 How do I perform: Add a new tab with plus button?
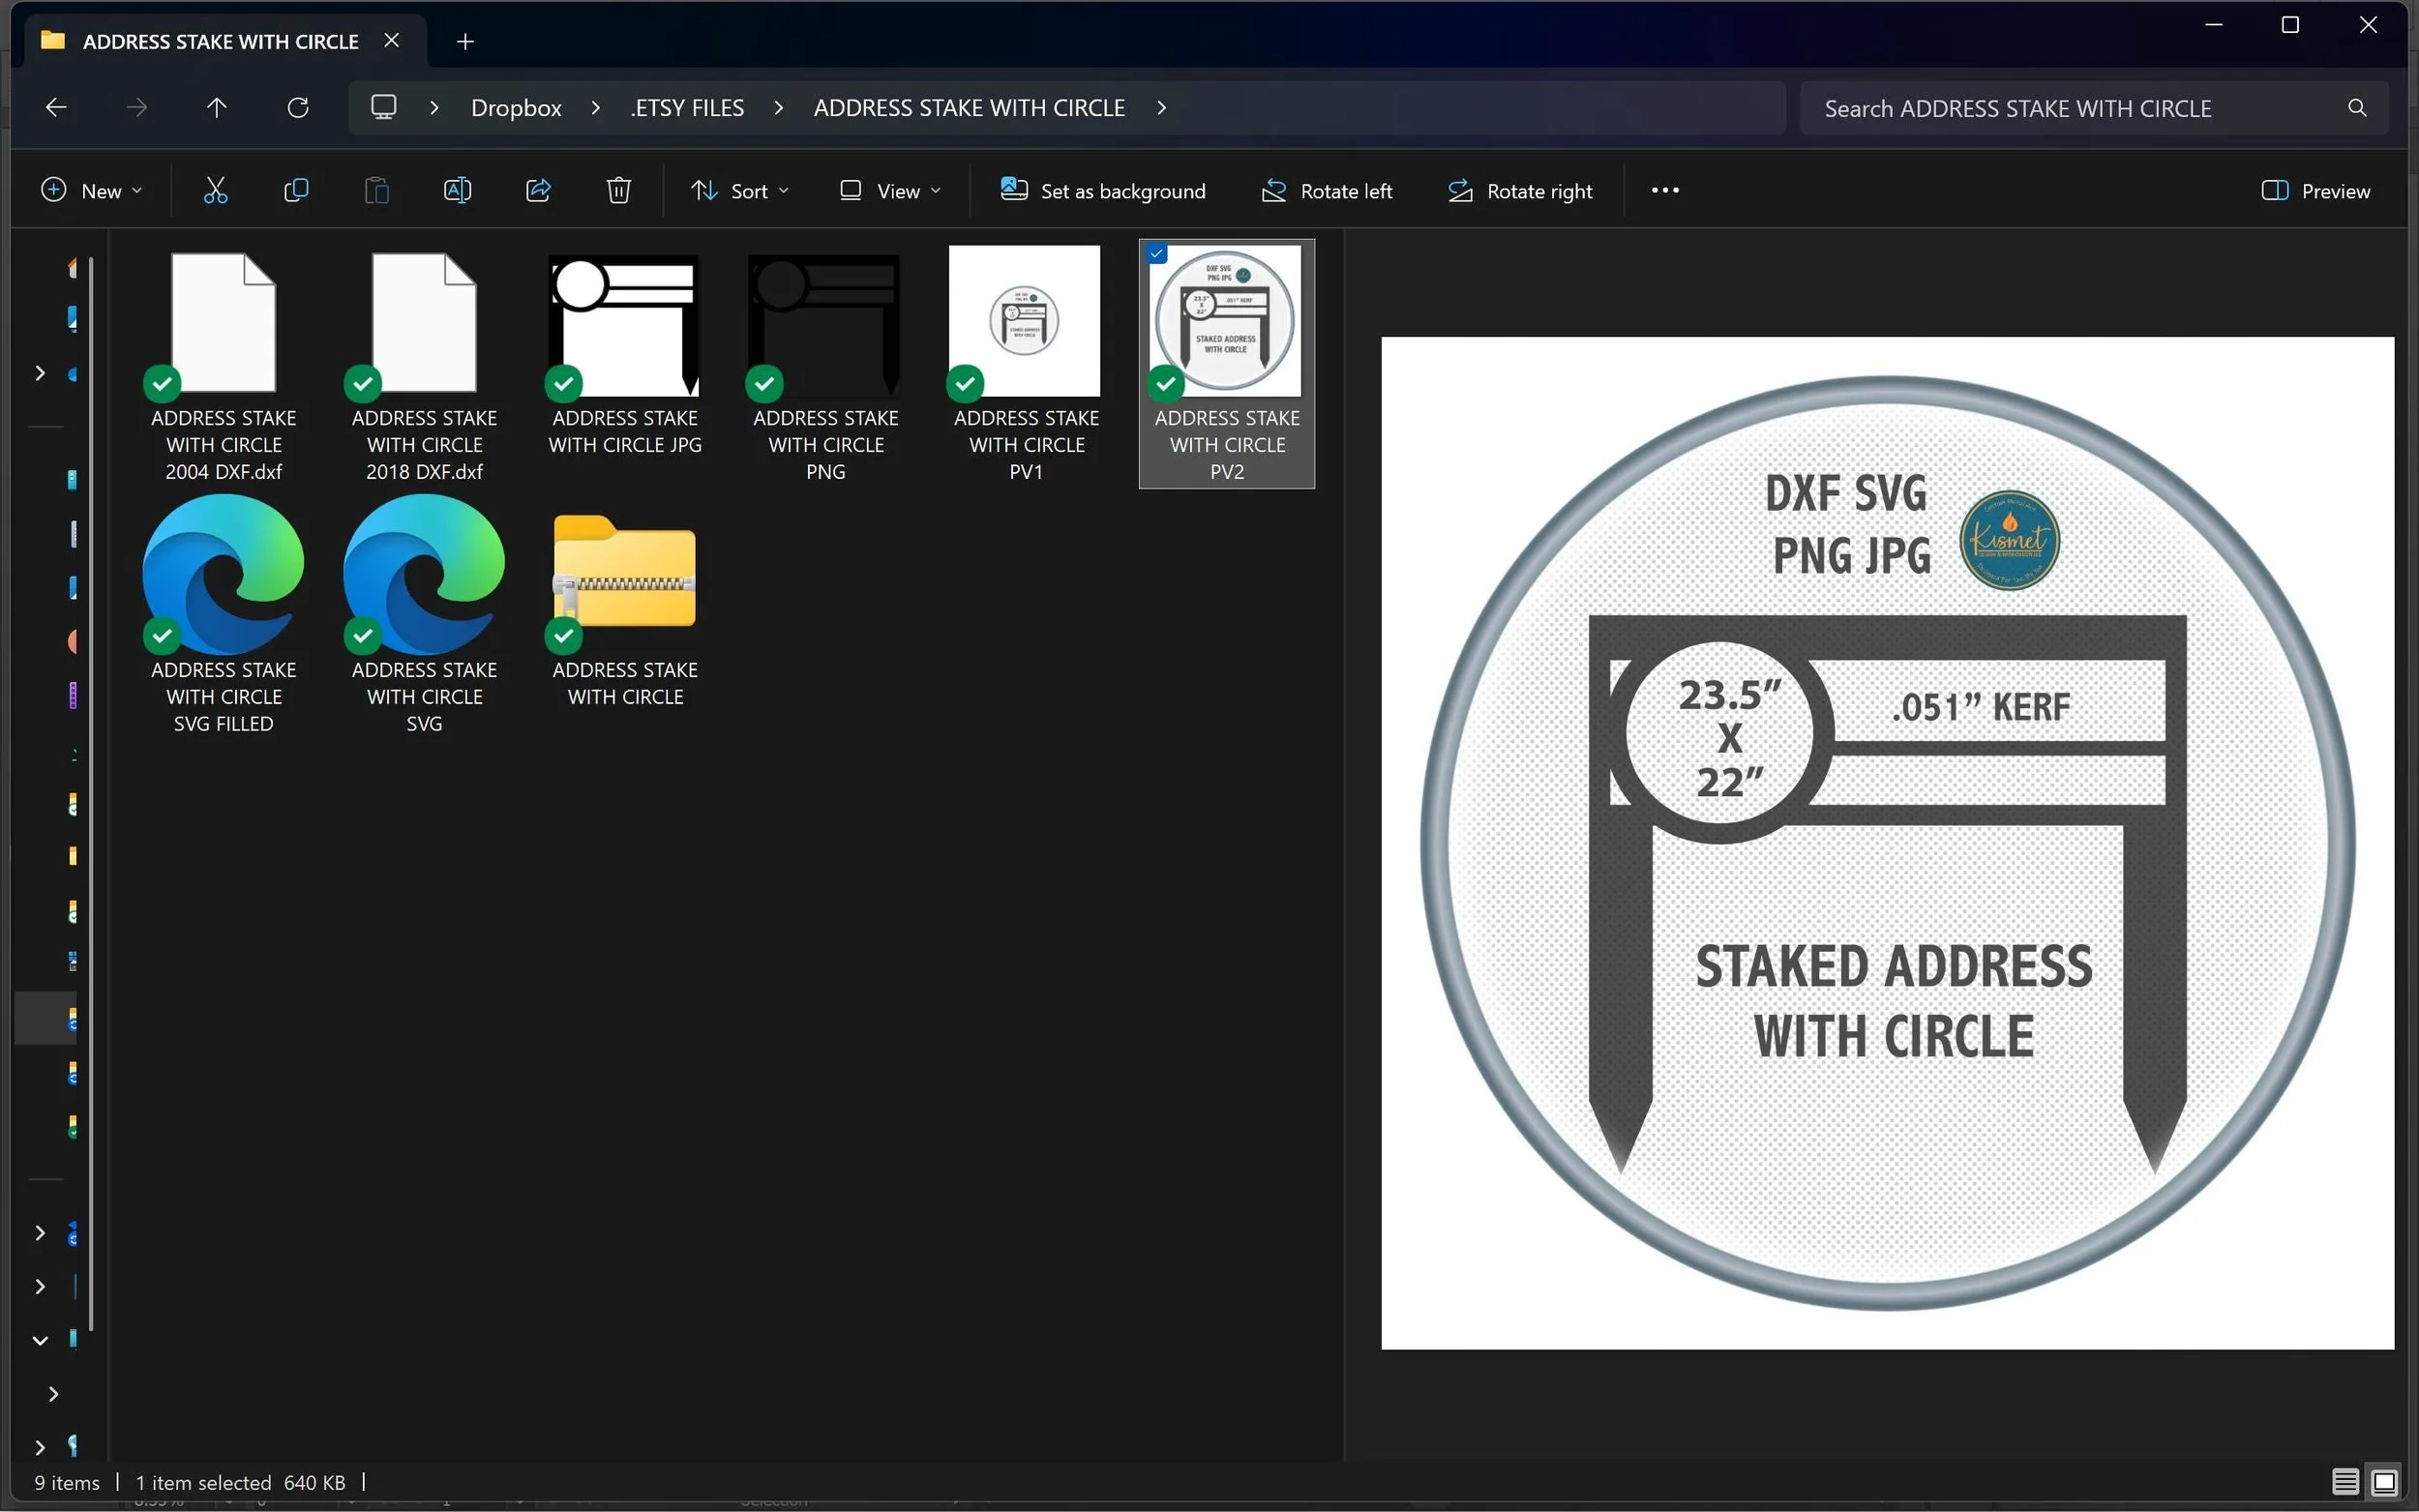pos(465,41)
